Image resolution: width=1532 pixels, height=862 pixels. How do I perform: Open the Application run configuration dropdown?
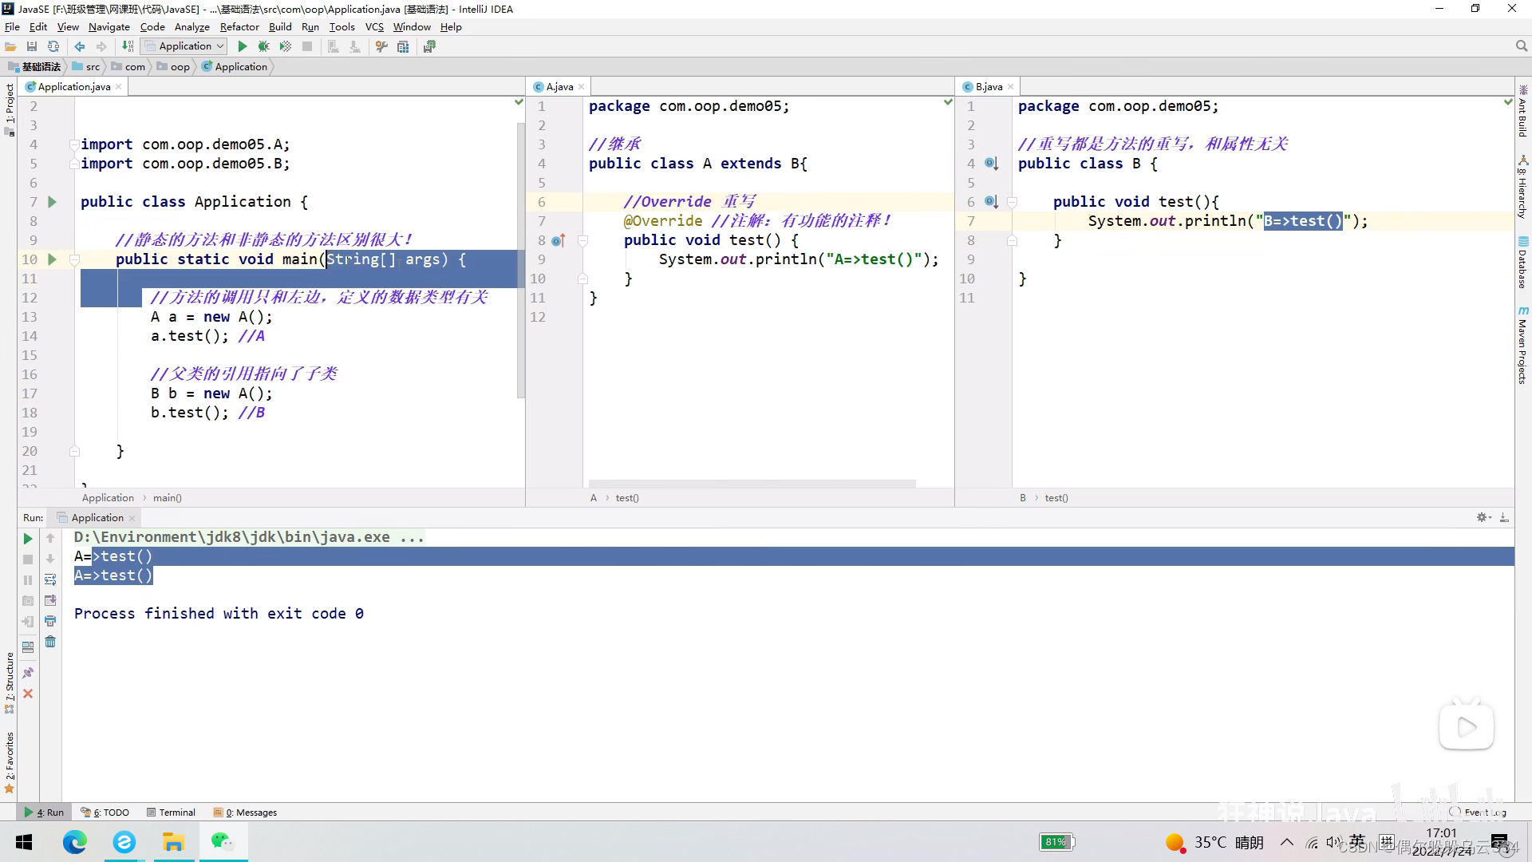point(184,46)
